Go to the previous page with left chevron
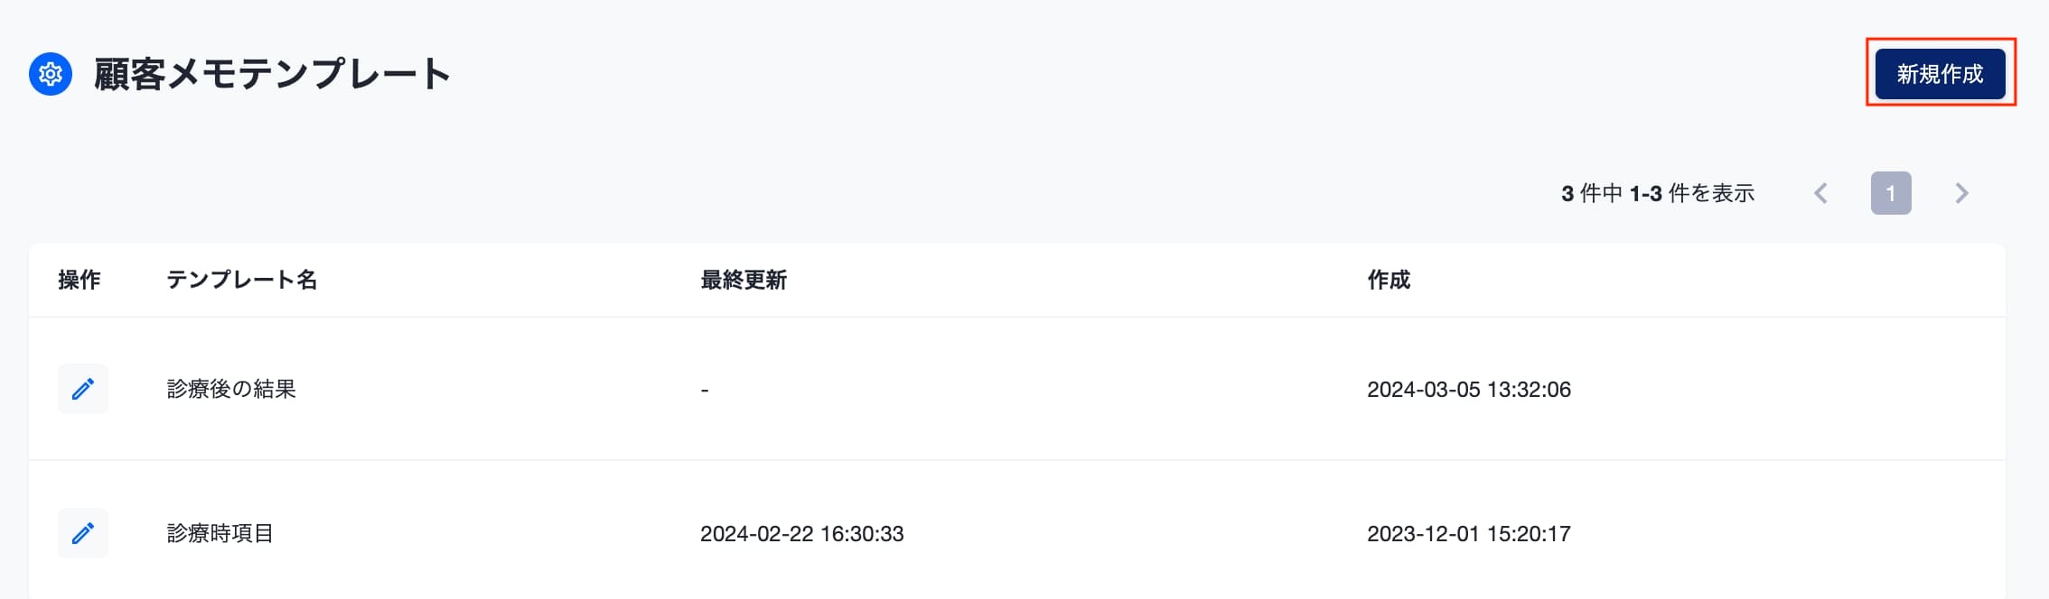2049x599 pixels. [x=1821, y=193]
